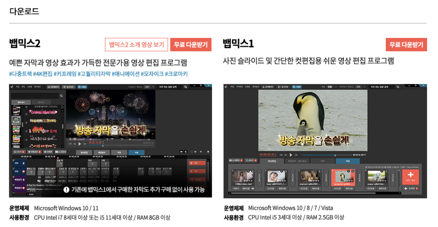This screenshot has height=227, width=438.
Task: Switch to 배경음악 tab in 뱁믹스2 screenshot
Action: (102, 153)
